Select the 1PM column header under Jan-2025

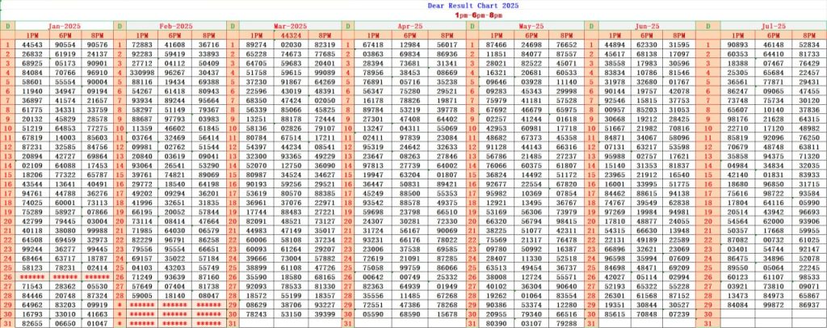coord(32,35)
